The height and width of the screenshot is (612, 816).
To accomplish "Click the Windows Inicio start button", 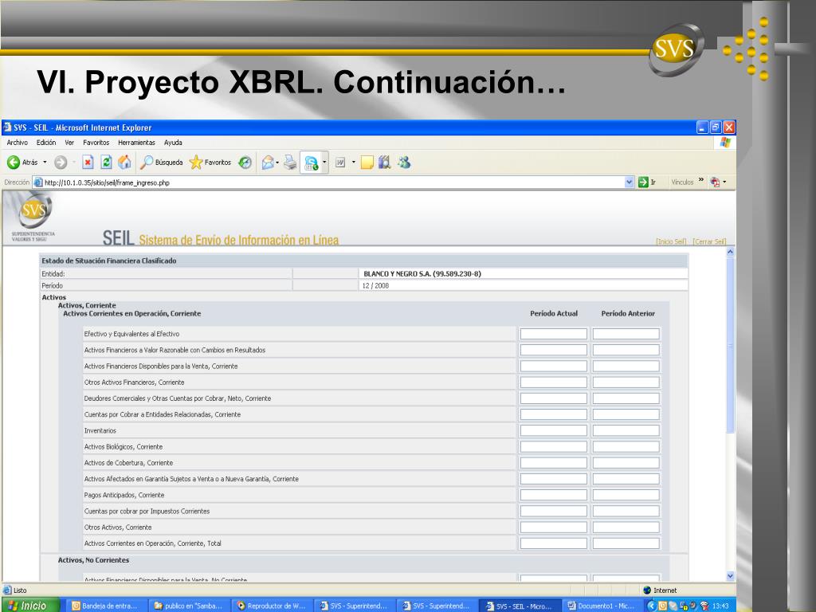I will [29, 606].
